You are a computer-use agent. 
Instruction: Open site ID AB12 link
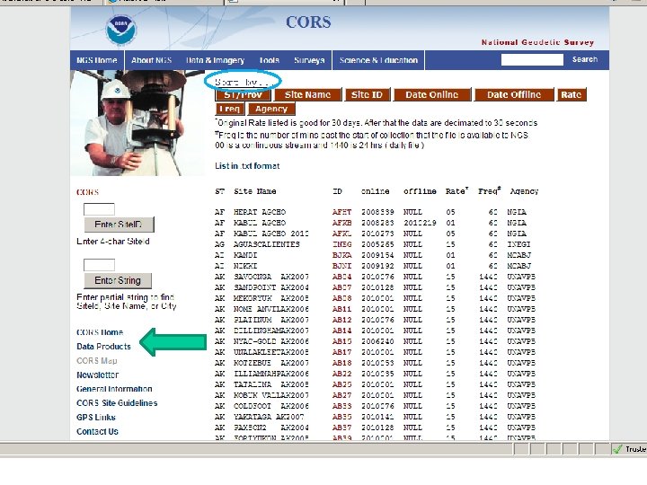(x=341, y=320)
